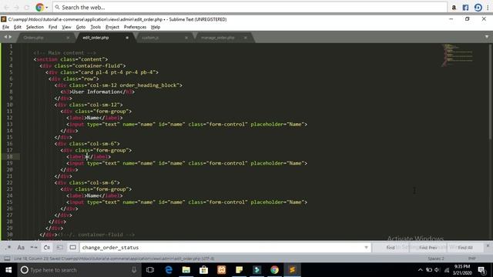The image size is (493, 277).
Task: Open the panel switcher in status bar
Action: point(7,259)
